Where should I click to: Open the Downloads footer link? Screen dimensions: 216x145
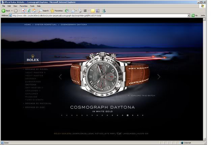(x=80, y=134)
